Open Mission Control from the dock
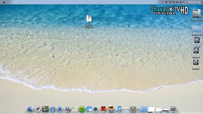 point(45,109)
